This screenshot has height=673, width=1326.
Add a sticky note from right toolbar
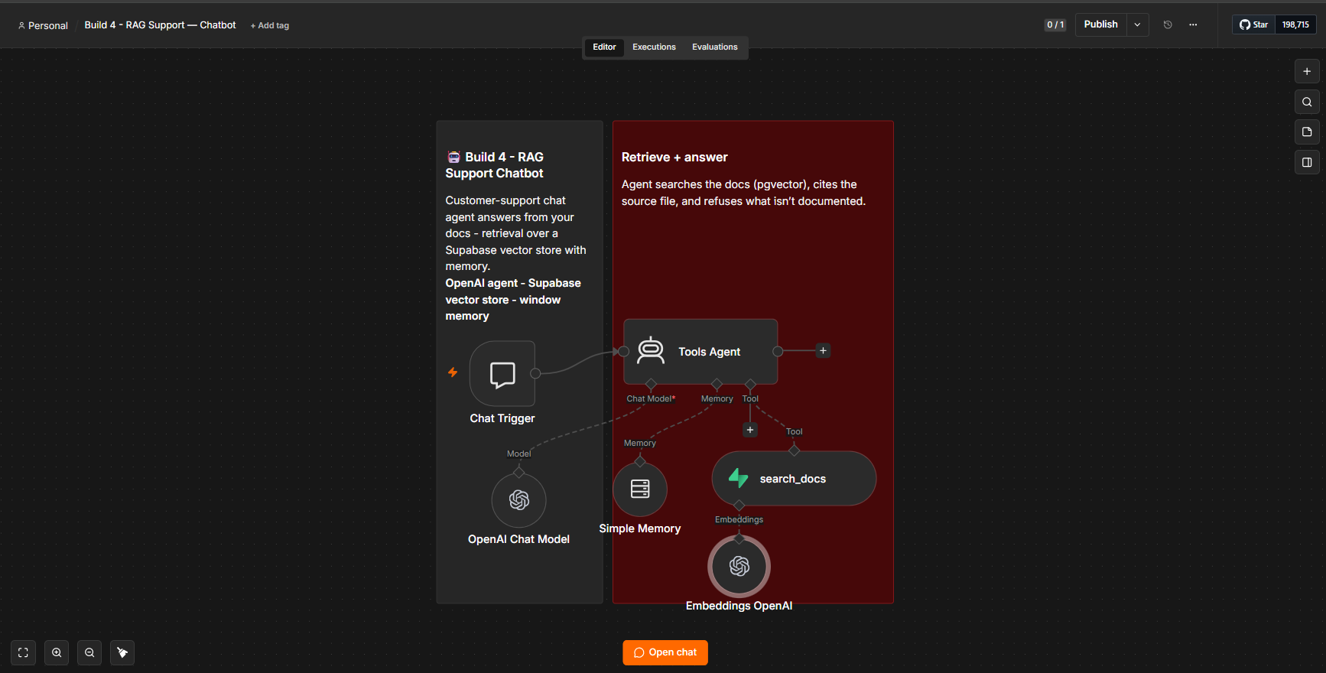pyautogui.click(x=1307, y=132)
